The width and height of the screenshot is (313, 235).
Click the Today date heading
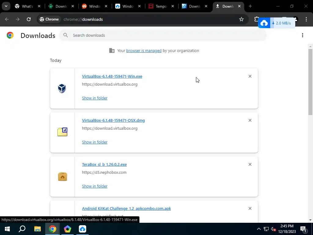click(x=56, y=60)
